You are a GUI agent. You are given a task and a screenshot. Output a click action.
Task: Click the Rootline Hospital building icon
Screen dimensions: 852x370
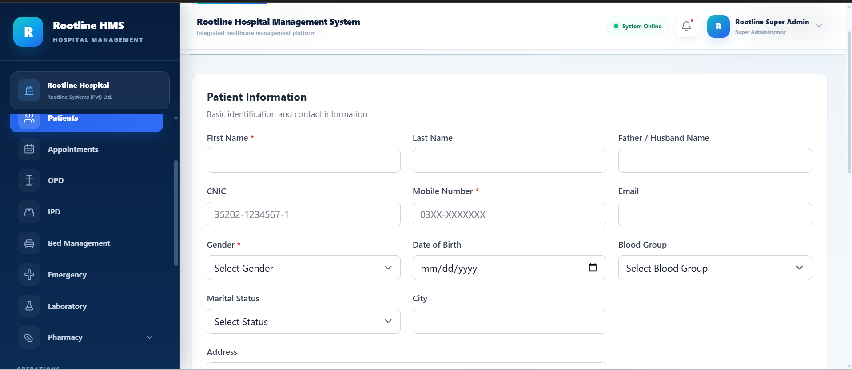pos(29,90)
